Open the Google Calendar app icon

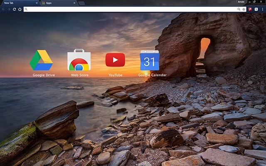[150, 60]
